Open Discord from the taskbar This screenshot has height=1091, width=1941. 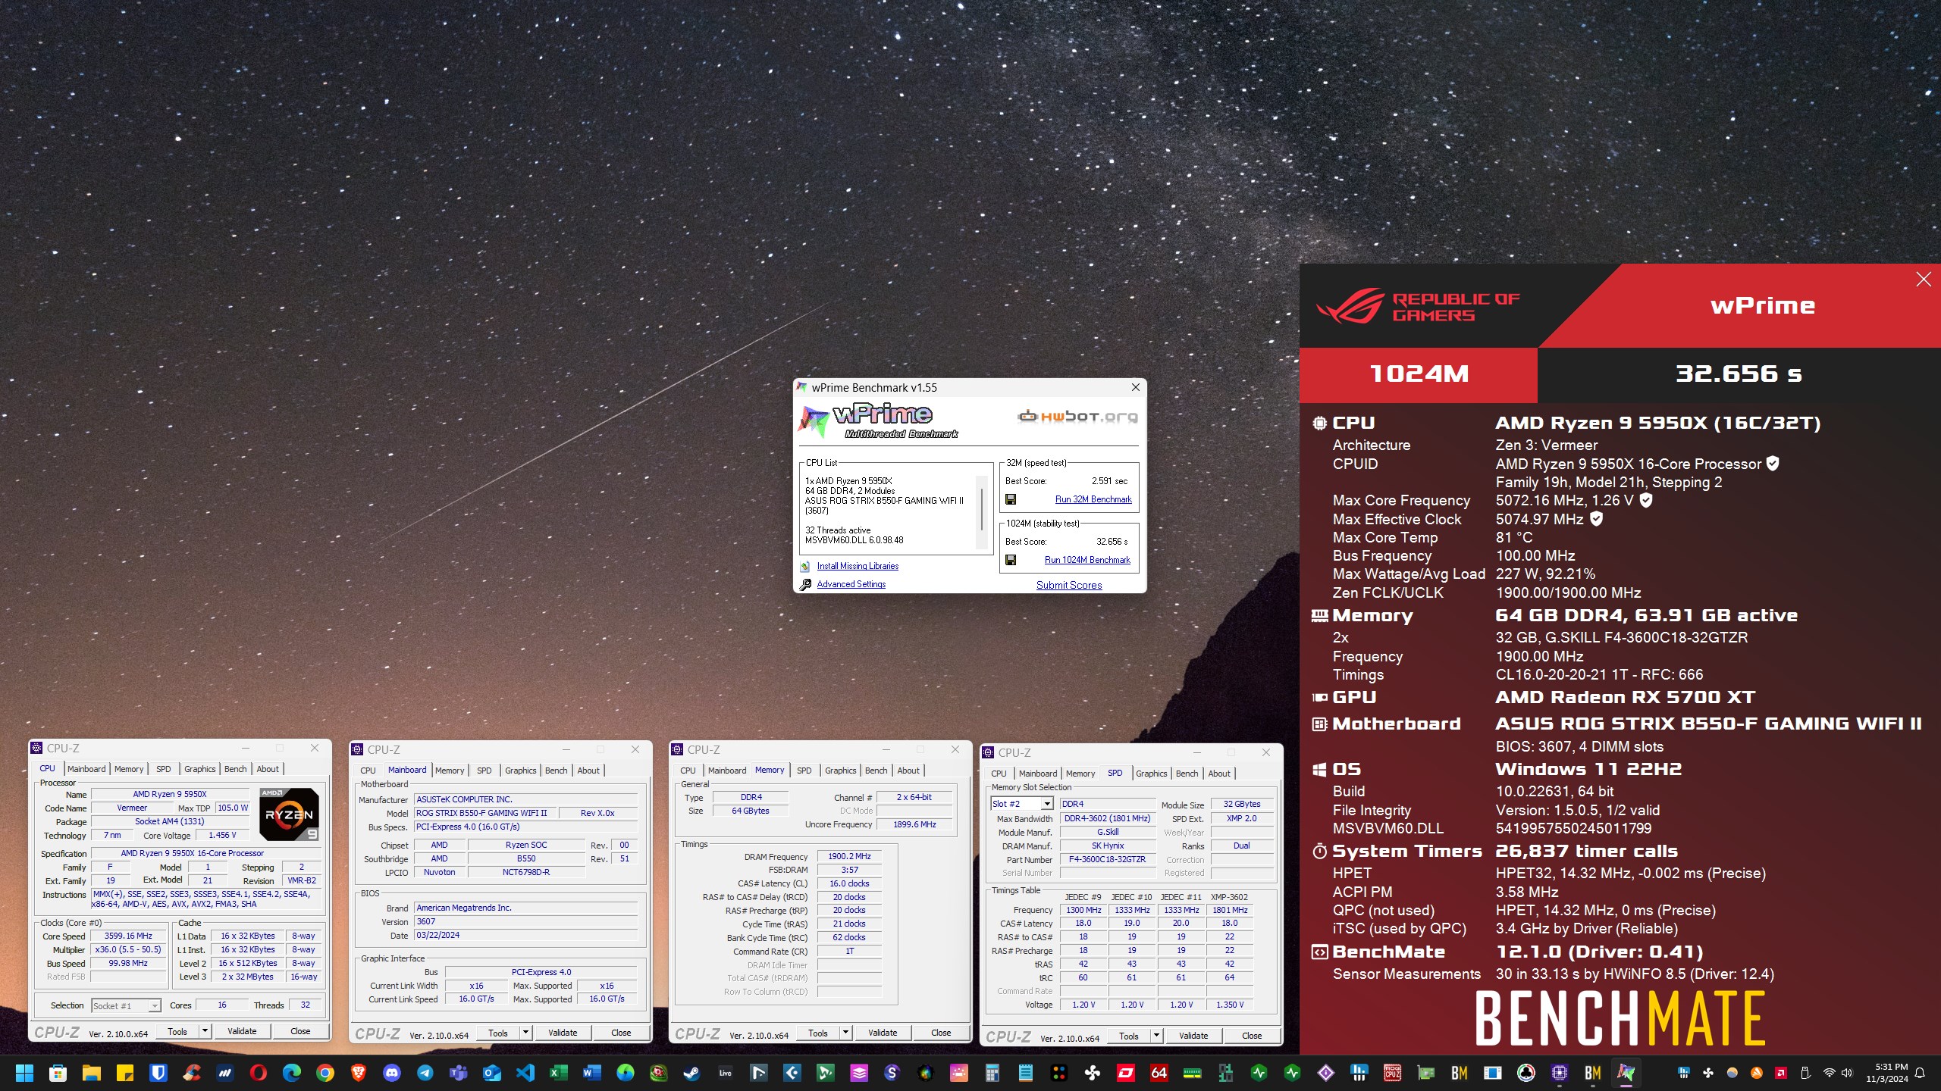pos(391,1073)
